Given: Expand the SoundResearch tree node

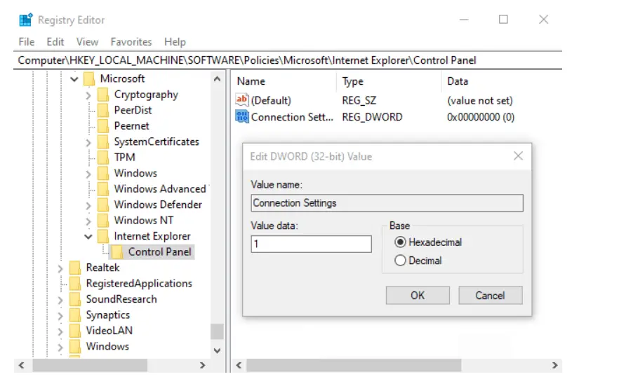Looking at the screenshot, I should [60, 300].
